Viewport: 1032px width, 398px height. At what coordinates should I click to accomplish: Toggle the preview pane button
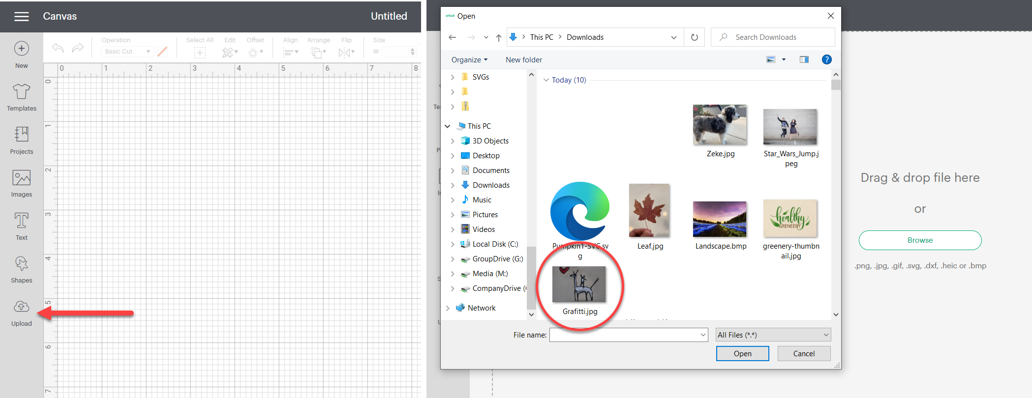coord(804,59)
